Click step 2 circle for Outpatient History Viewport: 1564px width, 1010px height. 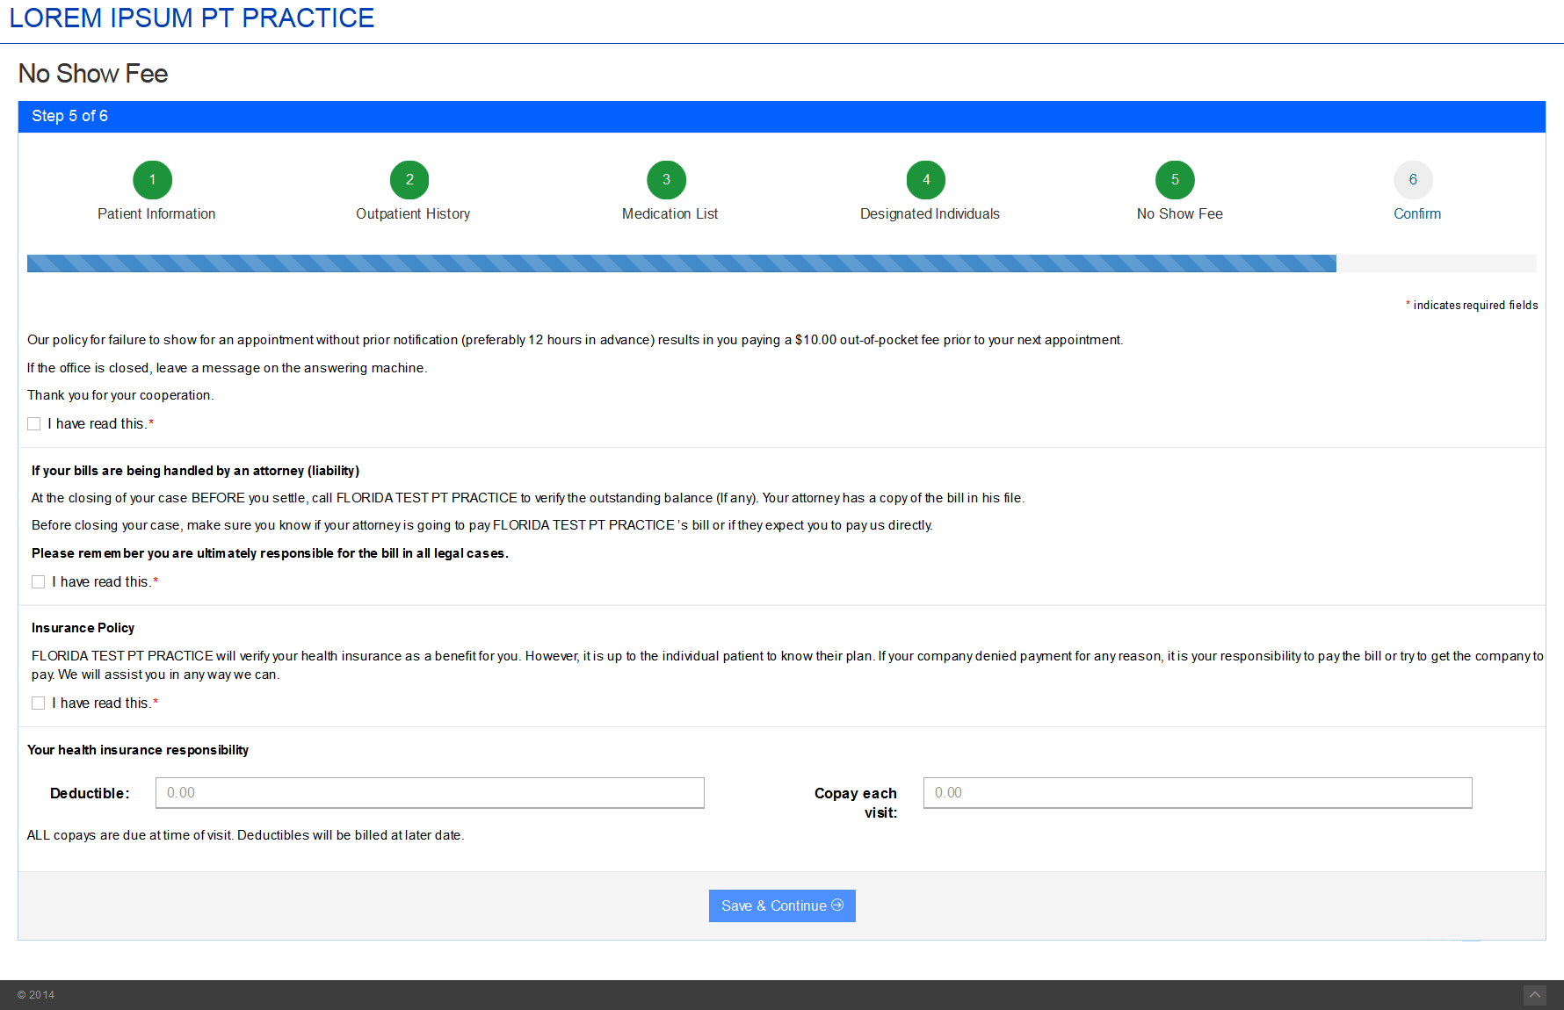[x=409, y=180]
